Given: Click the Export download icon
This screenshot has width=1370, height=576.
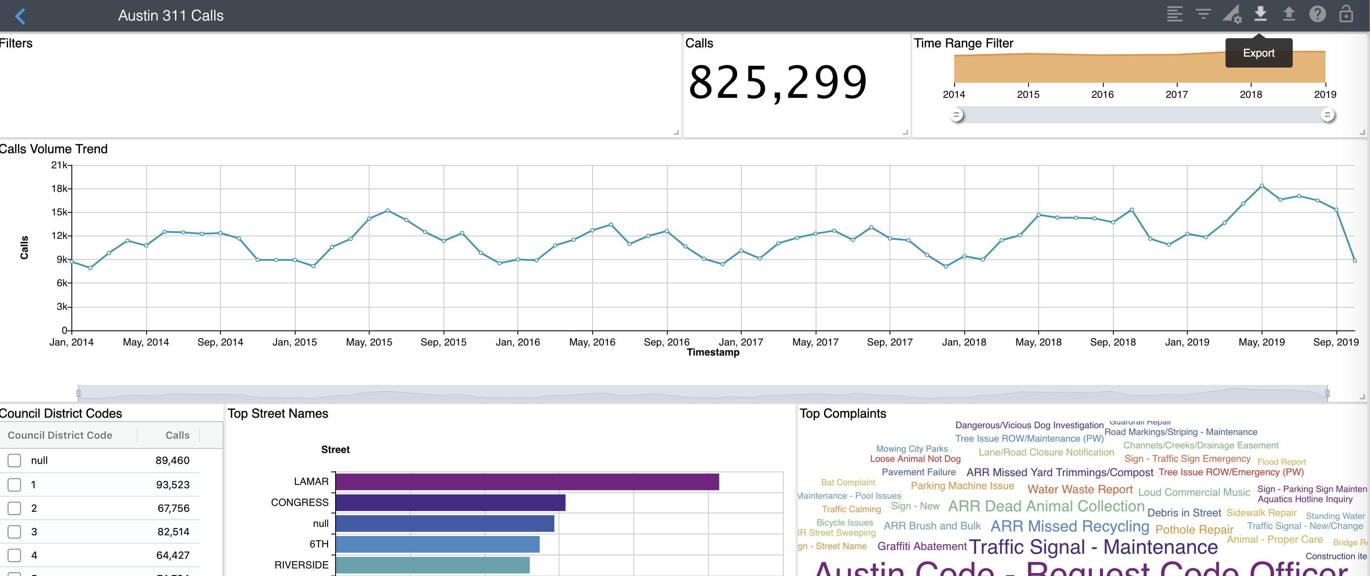Looking at the screenshot, I should pos(1260,14).
